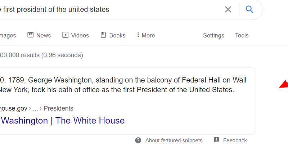The height and width of the screenshot is (152, 288).
Task: Click the newspaper icon beside News
Action: pyautogui.click(x=31, y=35)
